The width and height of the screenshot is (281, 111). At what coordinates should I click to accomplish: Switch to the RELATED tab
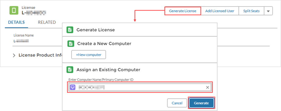coord(47,22)
